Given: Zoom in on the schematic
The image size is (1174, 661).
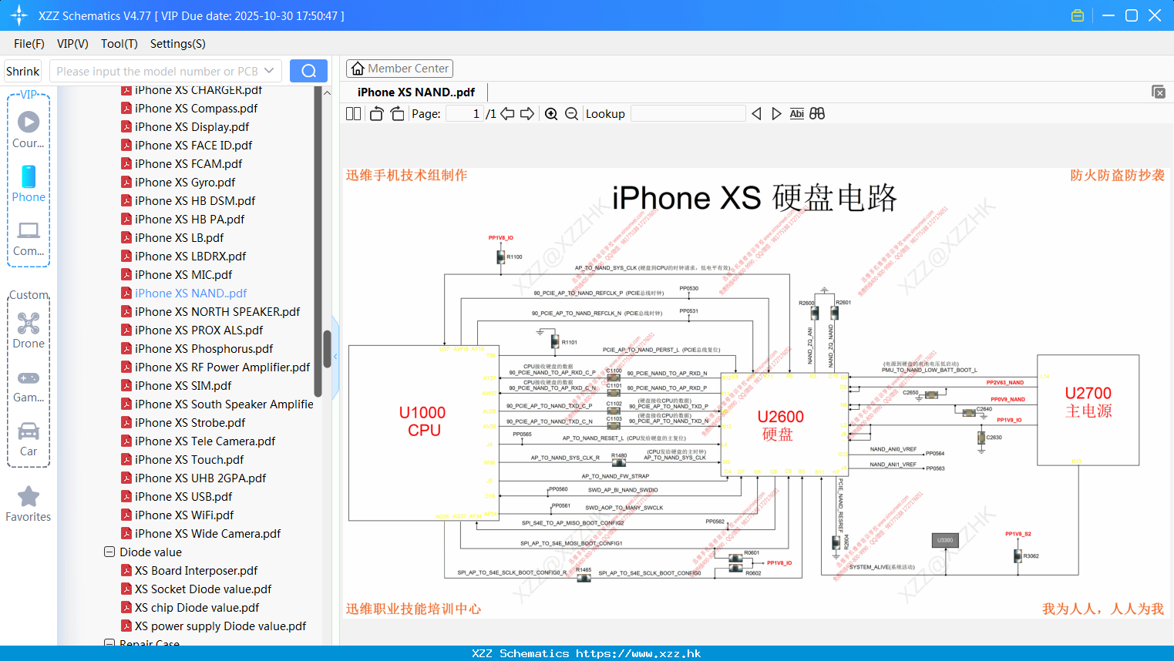Looking at the screenshot, I should [x=551, y=114].
